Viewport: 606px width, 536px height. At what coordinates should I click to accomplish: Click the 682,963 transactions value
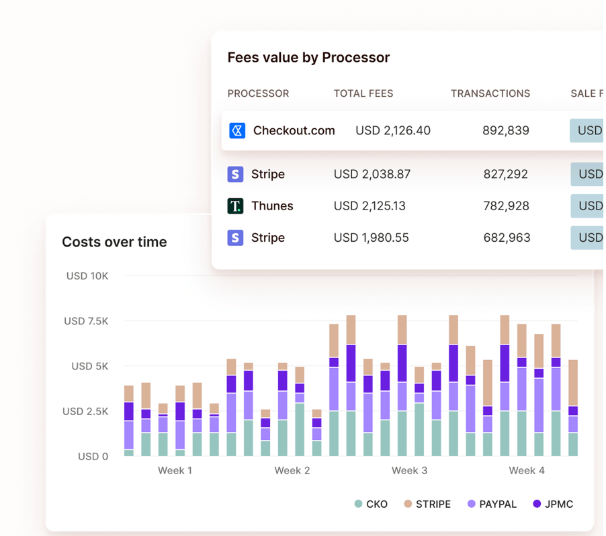coord(507,238)
